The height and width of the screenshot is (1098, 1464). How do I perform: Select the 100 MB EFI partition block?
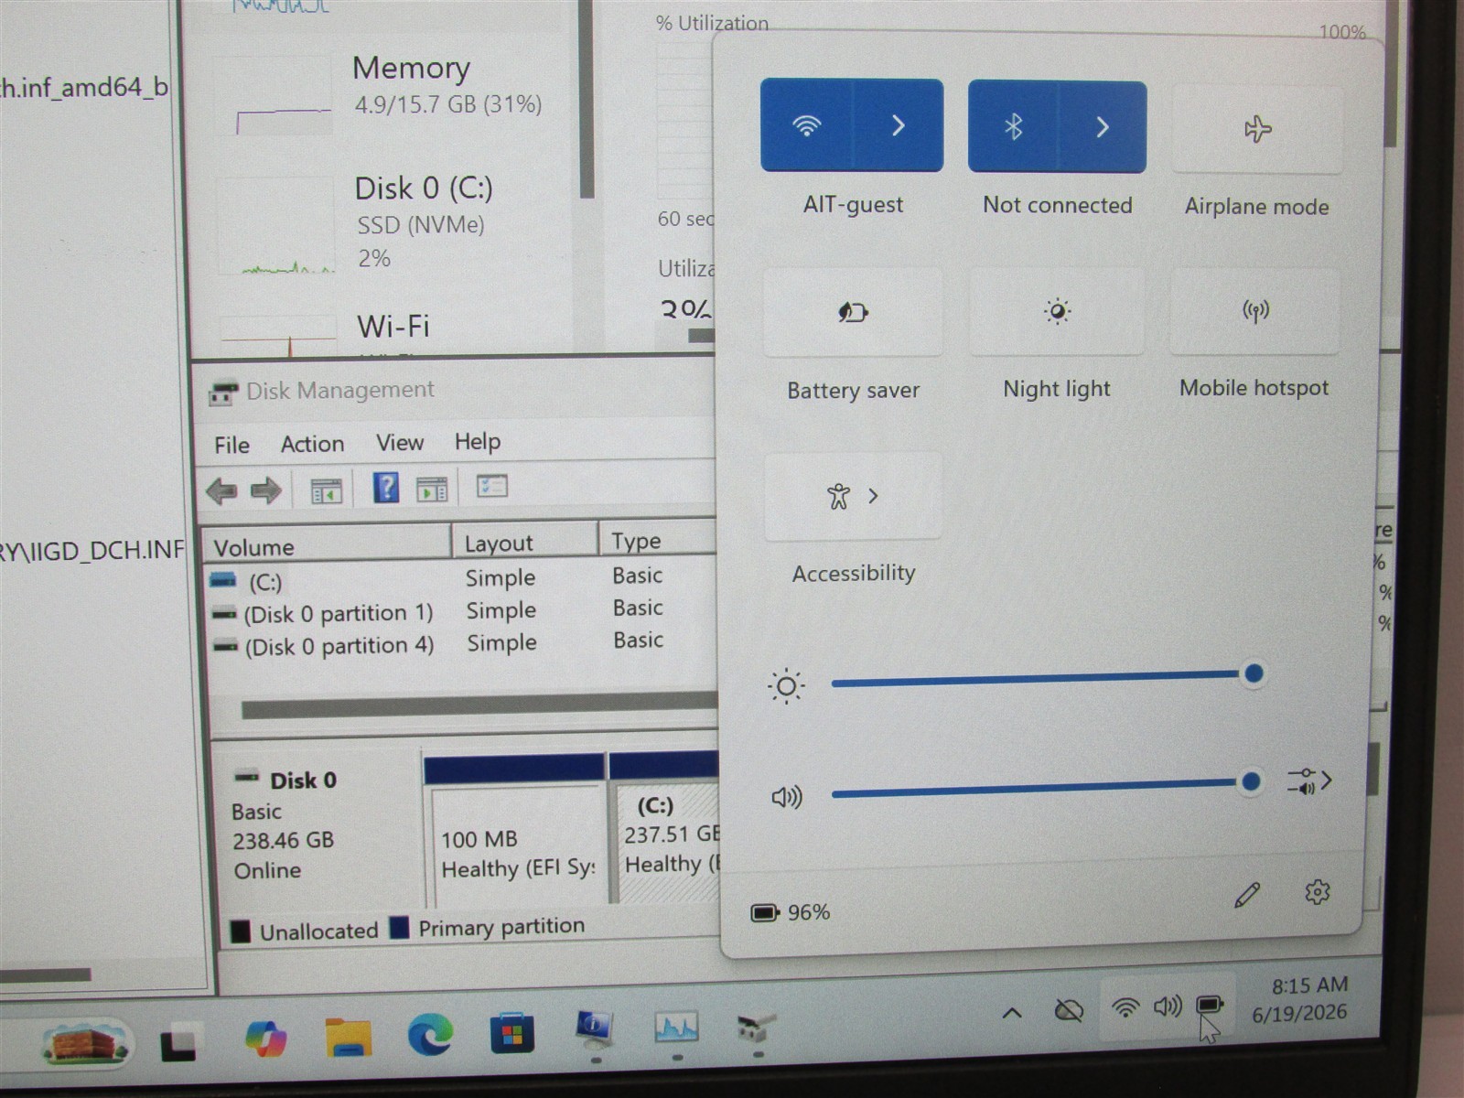pos(515,831)
